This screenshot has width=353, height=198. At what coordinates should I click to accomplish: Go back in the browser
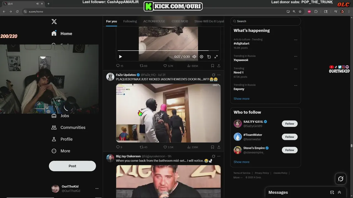click(4, 12)
